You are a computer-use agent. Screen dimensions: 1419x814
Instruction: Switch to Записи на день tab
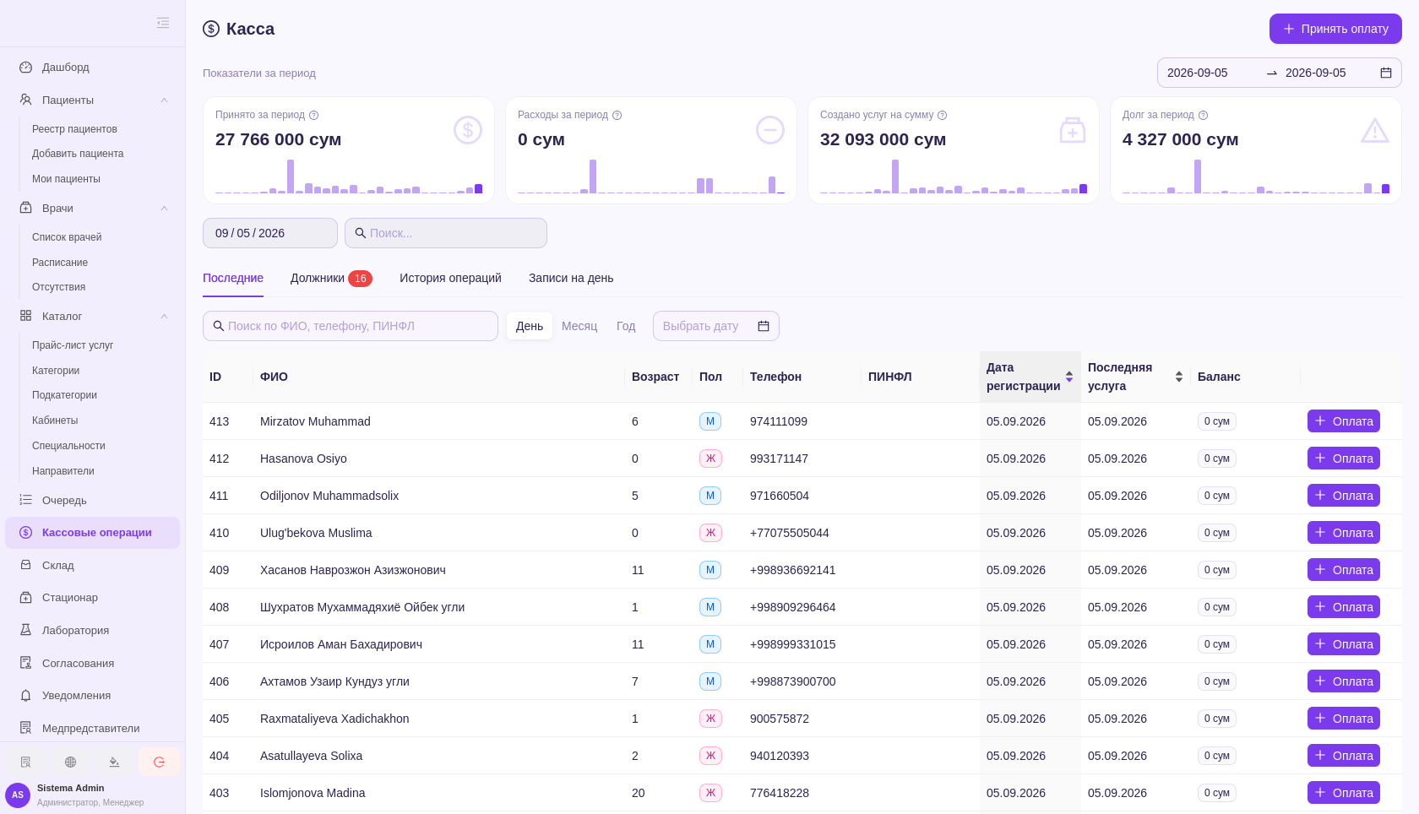point(571,278)
